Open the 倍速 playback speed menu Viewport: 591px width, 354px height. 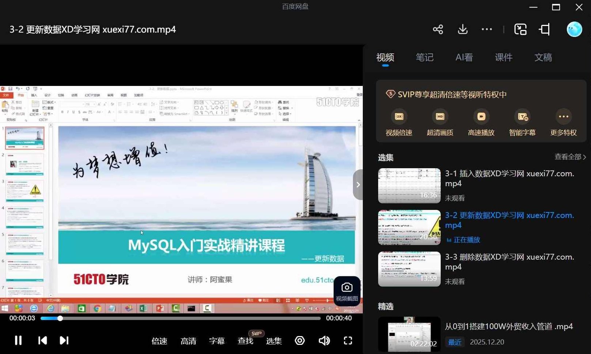pyautogui.click(x=159, y=341)
